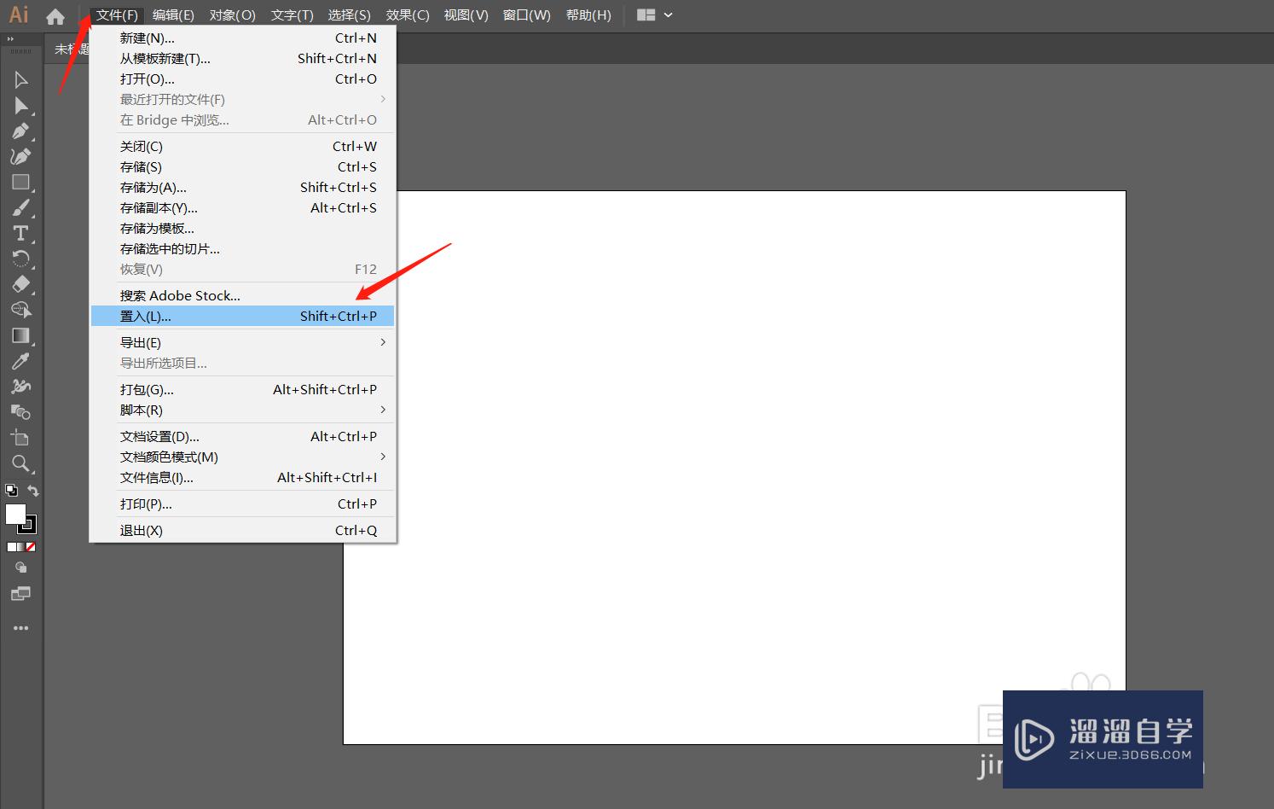
Task: Open the 对象(O) menu
Action: [233, 15]
